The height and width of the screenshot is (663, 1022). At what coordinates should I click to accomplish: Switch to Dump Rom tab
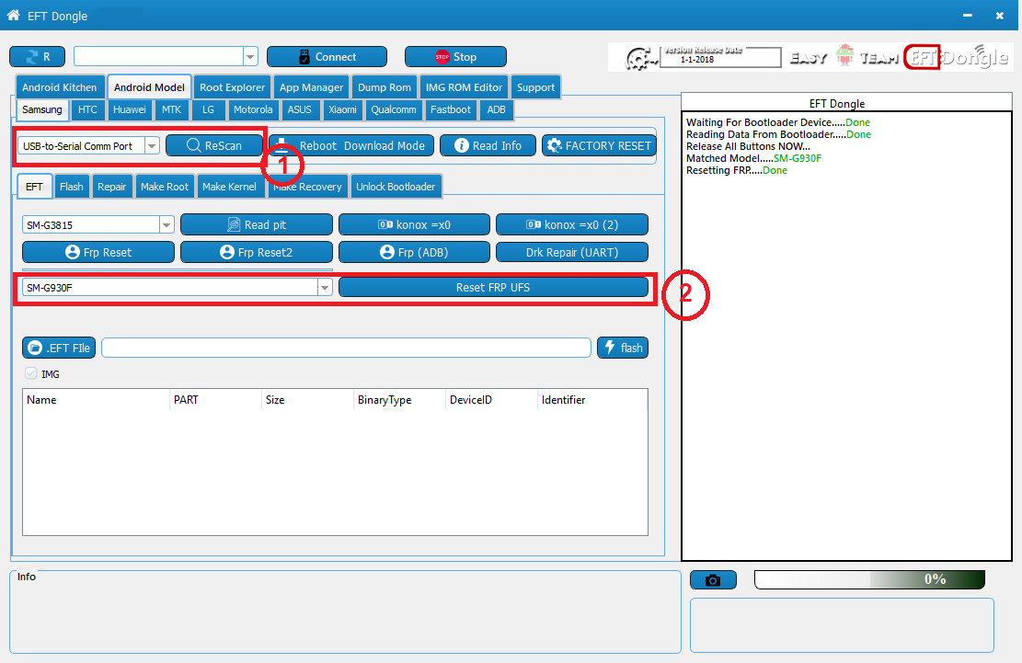(385, 87)
